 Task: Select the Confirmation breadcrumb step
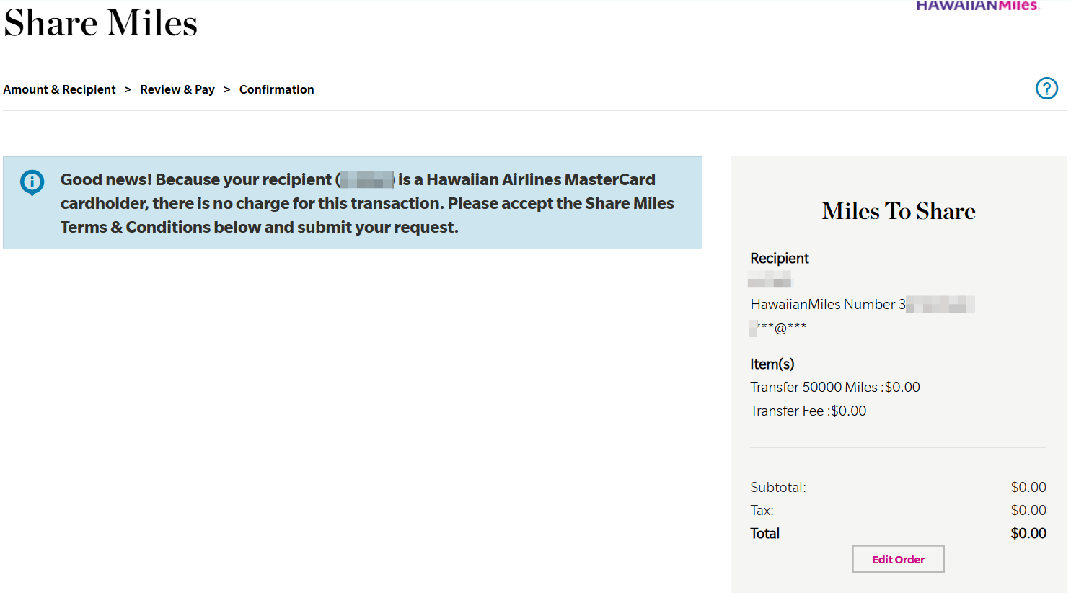(276, 89)
